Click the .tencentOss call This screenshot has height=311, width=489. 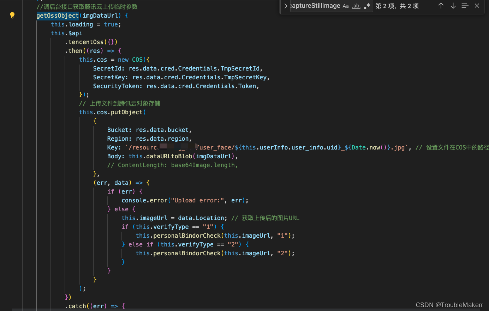click(91, 42)
